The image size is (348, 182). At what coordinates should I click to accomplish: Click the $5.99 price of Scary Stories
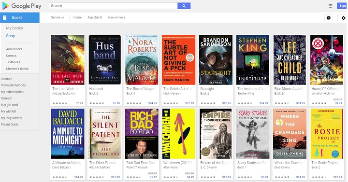point(264,177)
